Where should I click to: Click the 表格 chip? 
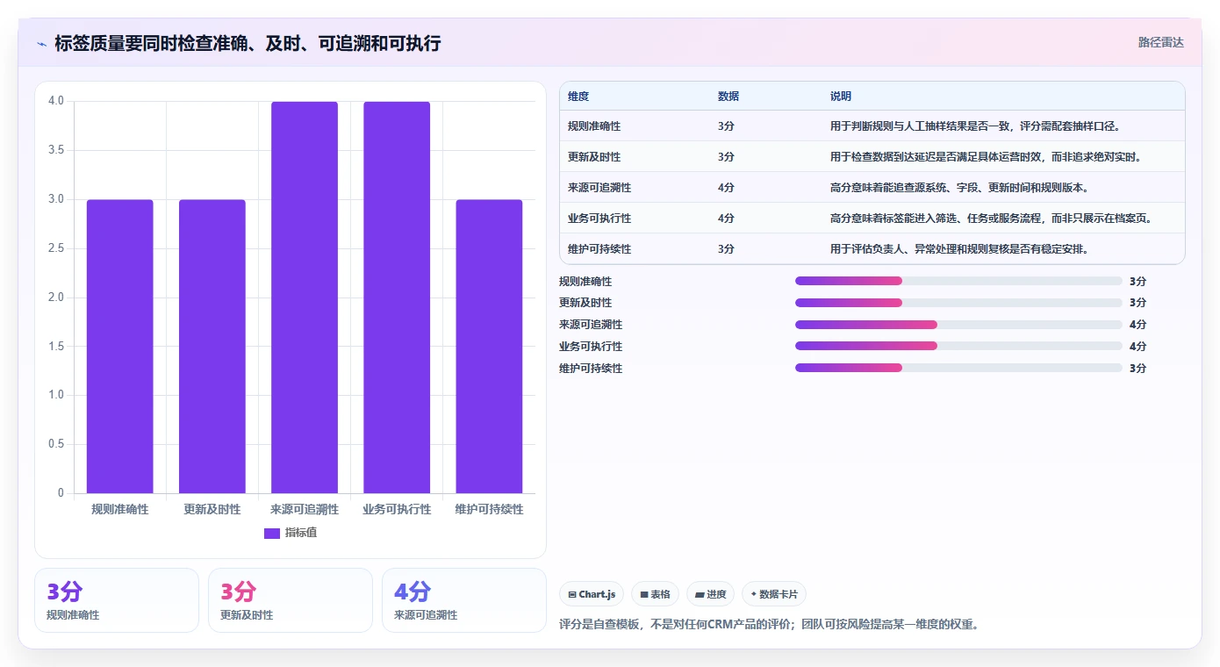(x=655, y=594)
